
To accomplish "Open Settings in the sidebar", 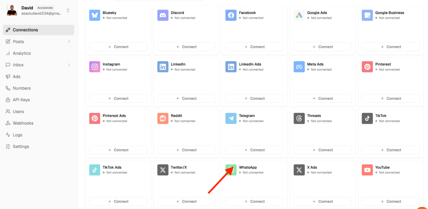I will click(x=39, y=147).
